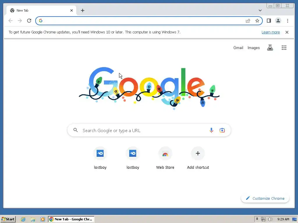Image resolution: width=298 pixels, height=223 pixels.
Task: Open the Web Store shortcut
Action: (165, 158)
